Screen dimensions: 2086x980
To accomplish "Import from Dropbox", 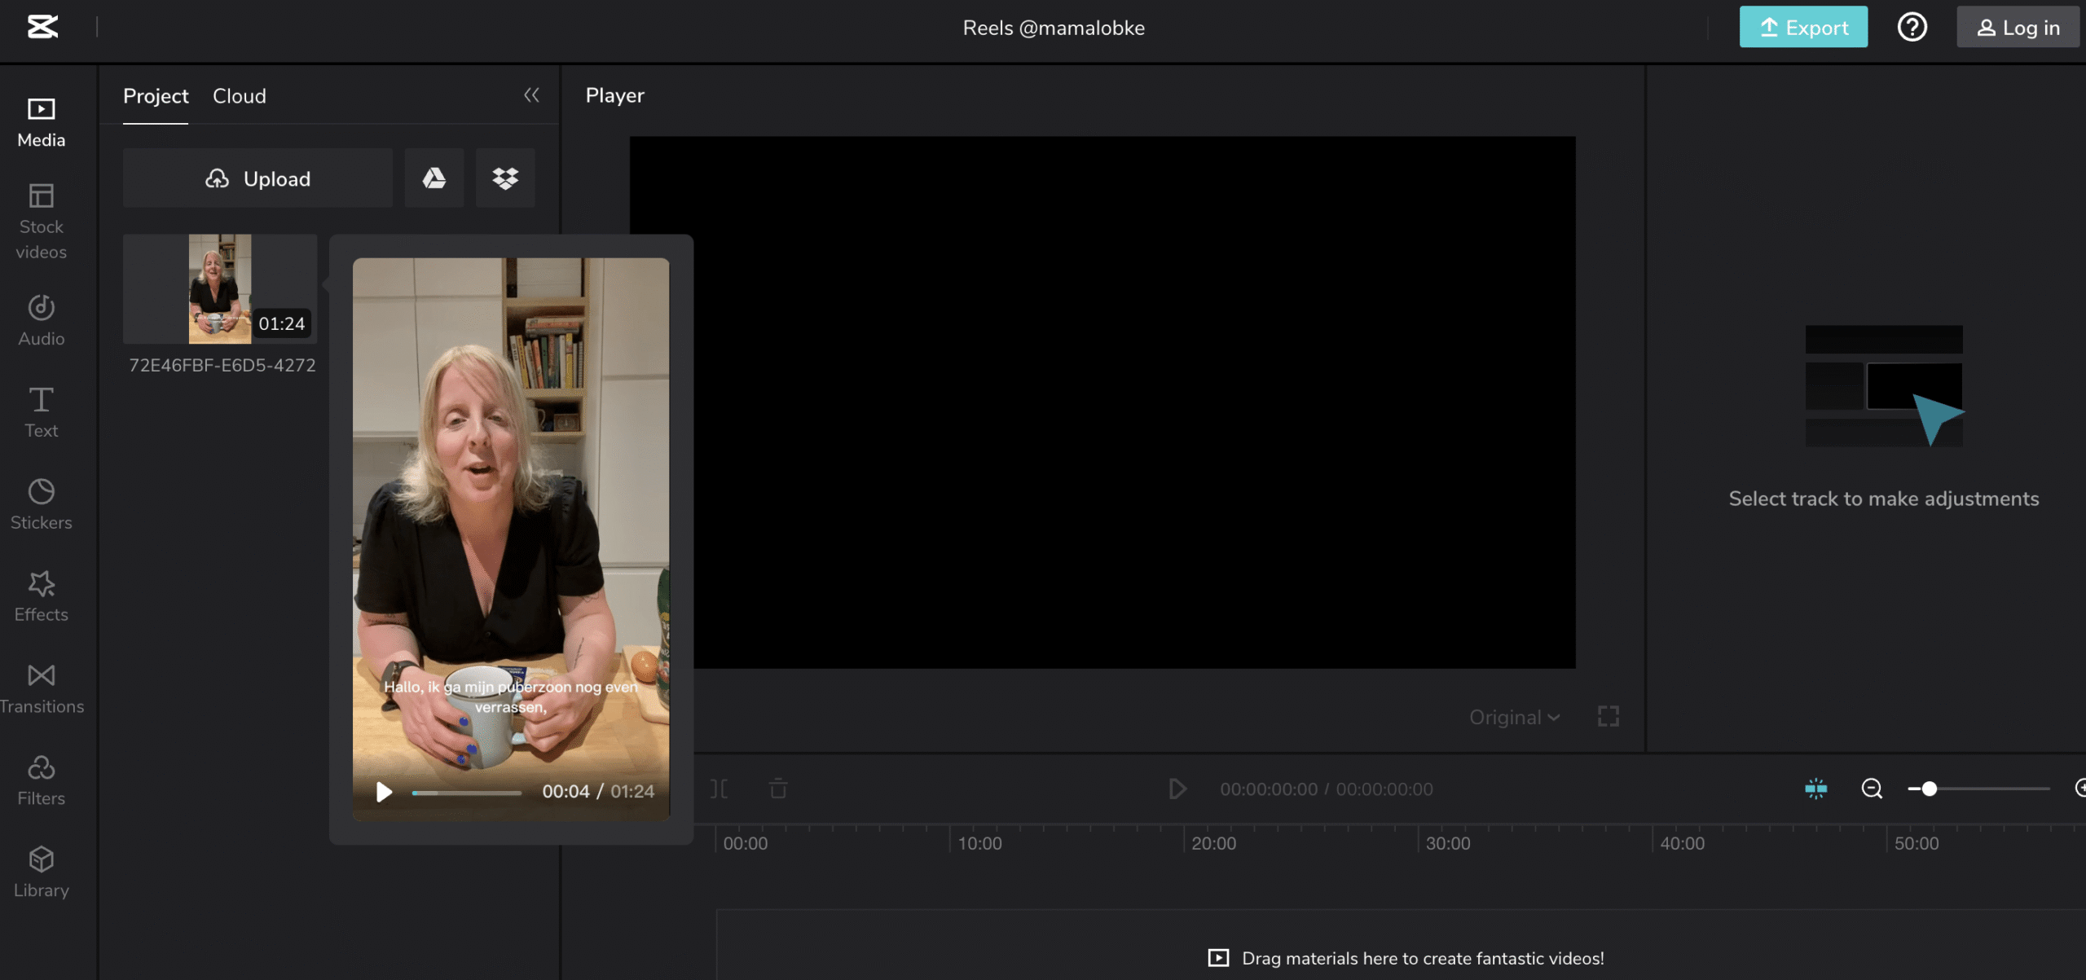I will [505, 178].
